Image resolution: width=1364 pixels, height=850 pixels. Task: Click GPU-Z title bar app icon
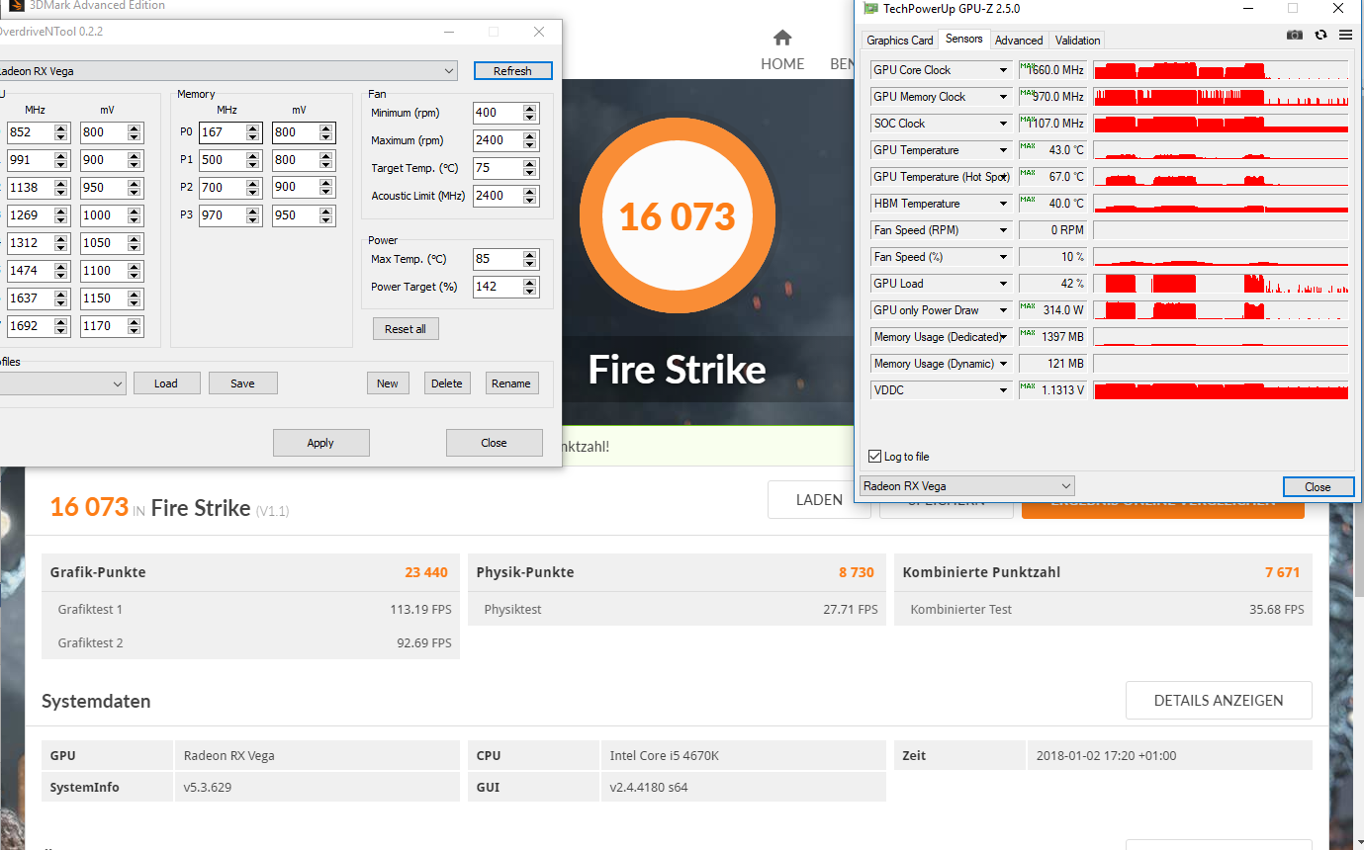point(869,9)
